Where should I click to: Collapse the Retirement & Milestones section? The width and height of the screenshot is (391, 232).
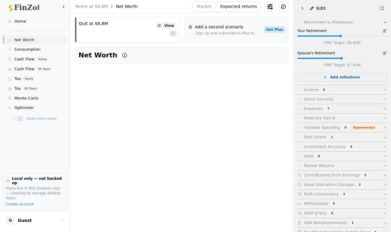coord(342,22)
